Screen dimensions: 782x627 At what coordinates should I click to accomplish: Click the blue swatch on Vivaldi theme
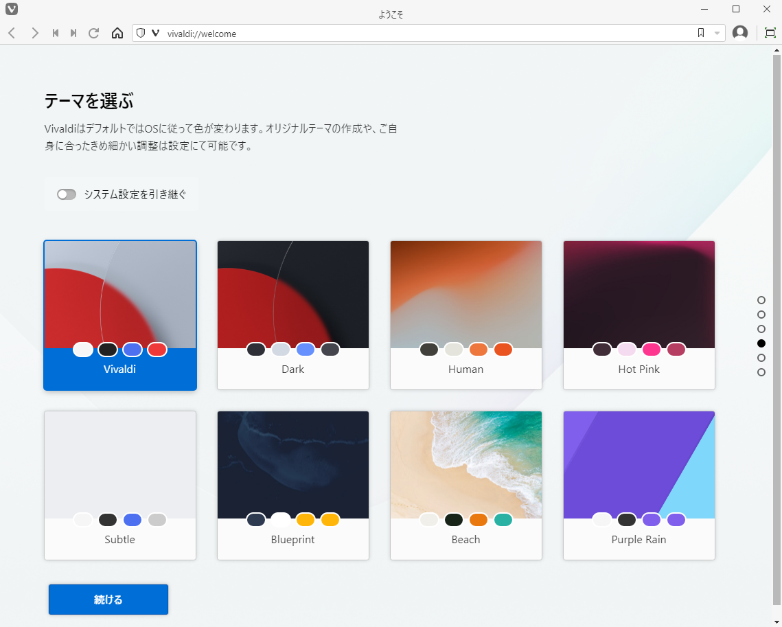click(132, 350)
